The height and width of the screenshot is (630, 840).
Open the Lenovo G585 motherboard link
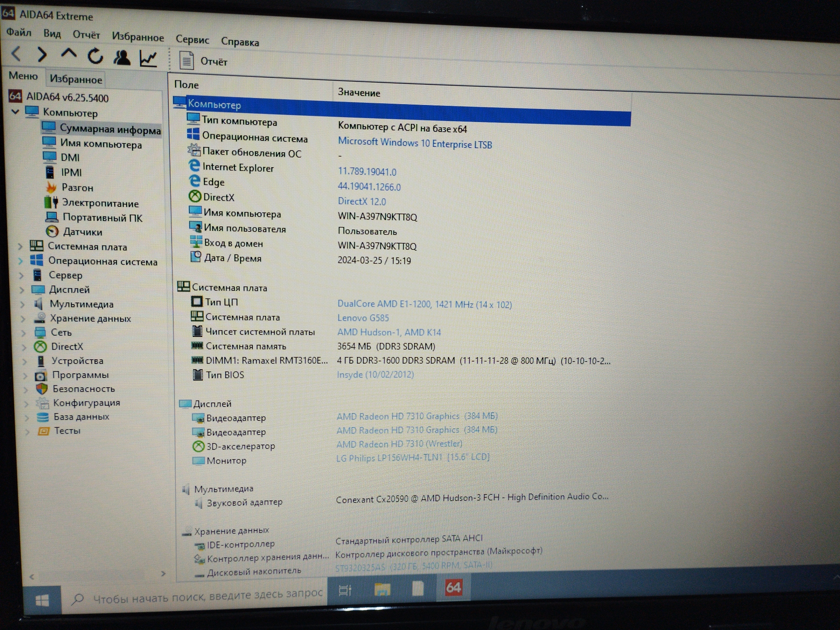point(363,318)
